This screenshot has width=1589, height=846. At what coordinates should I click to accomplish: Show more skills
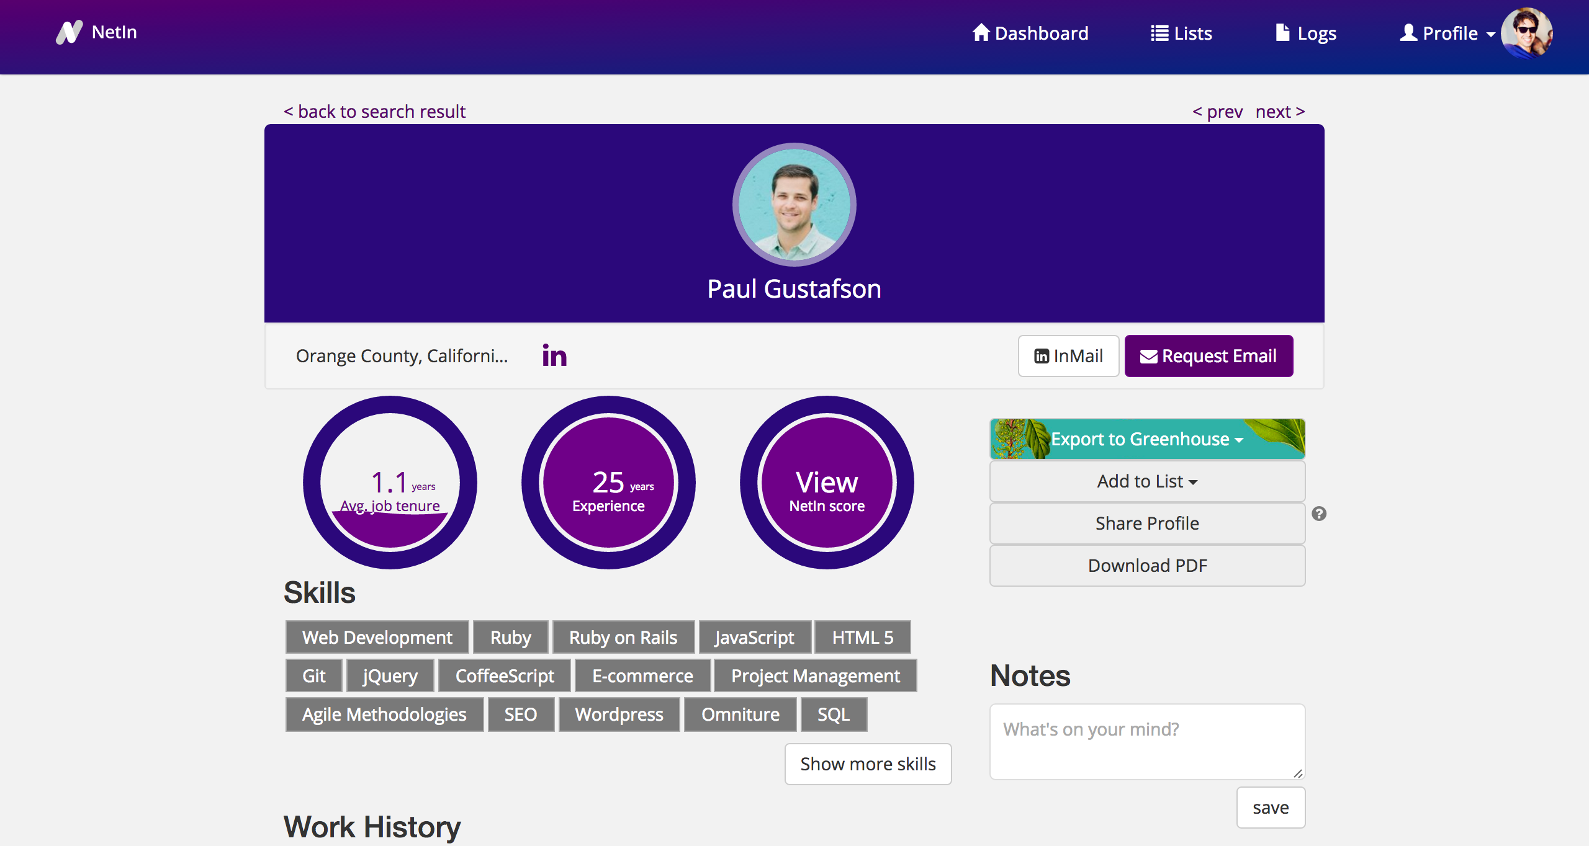point(868,764)
